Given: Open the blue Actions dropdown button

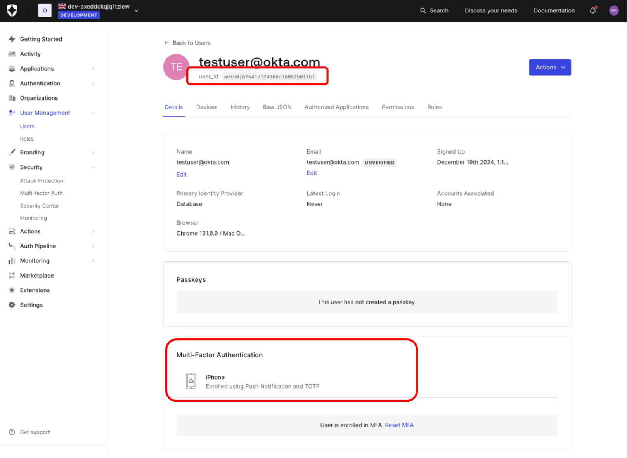Looking at the screenshot, I should pyautogui.click(x=550, y=68).
